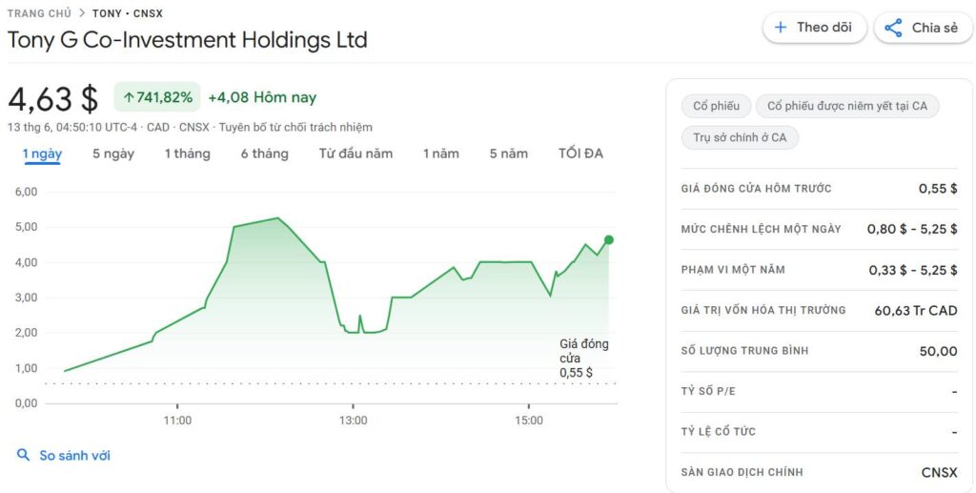Select the Trụ sở chính ở CA chip
The height and width of the screenshot is (493, 976).
[x=740, y=137]
